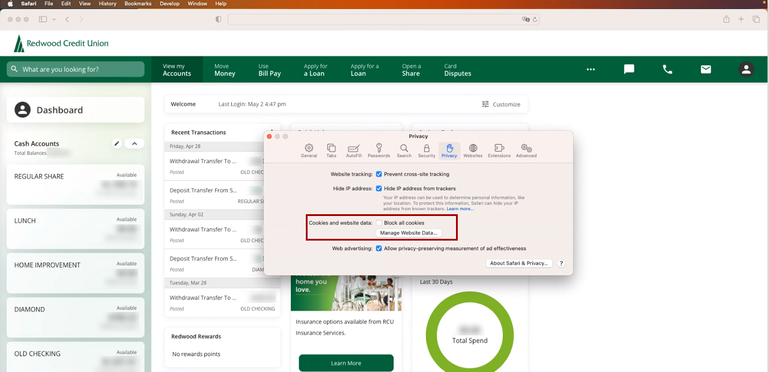Open the Advanced preferences pane

(526, 151)
